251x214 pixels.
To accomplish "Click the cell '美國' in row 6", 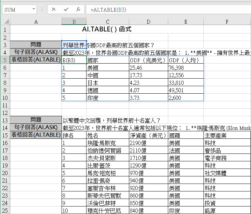I will 108,68.
